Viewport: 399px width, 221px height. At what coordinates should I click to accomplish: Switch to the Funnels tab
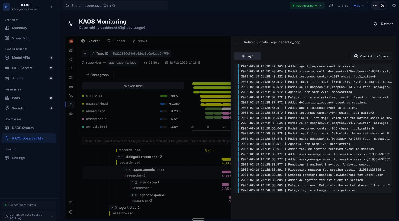click(116, 41)
